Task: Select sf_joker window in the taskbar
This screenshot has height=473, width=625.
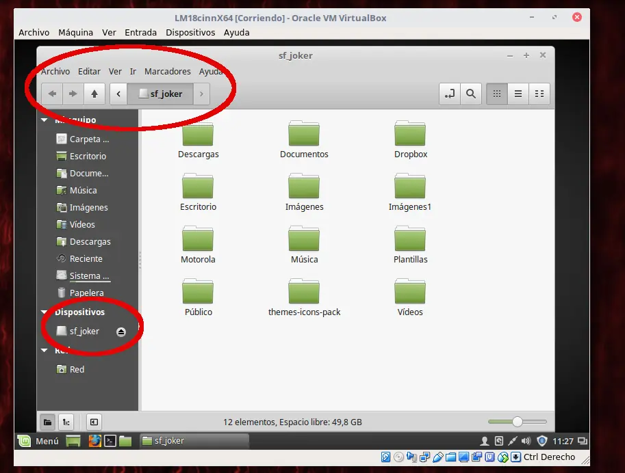Action: 194,441
